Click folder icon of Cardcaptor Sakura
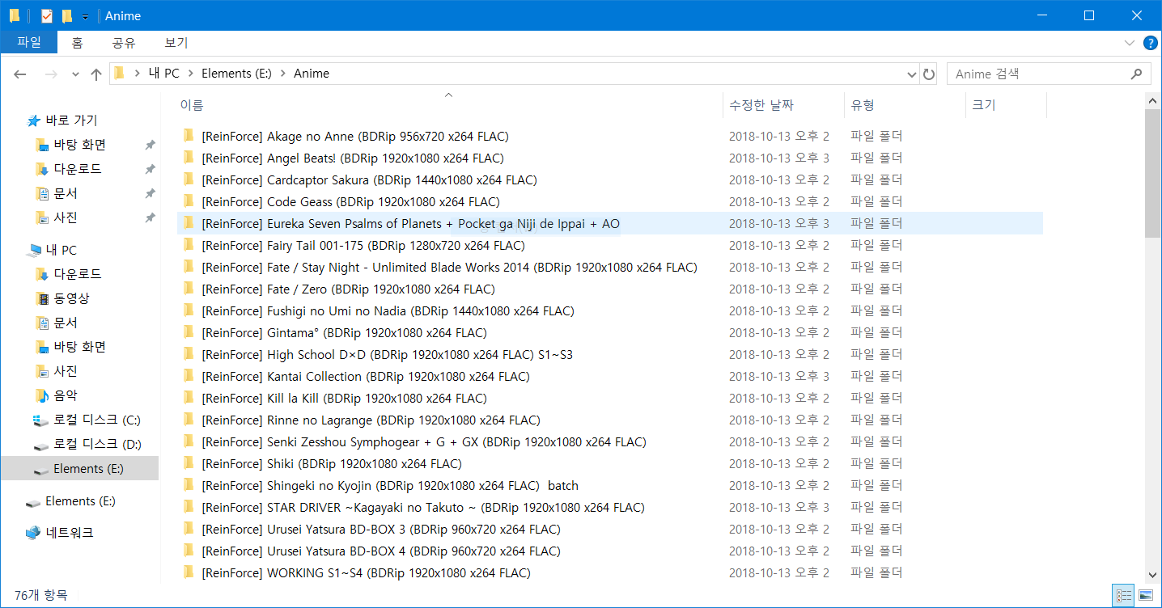1162x608 pixels. 189,179
